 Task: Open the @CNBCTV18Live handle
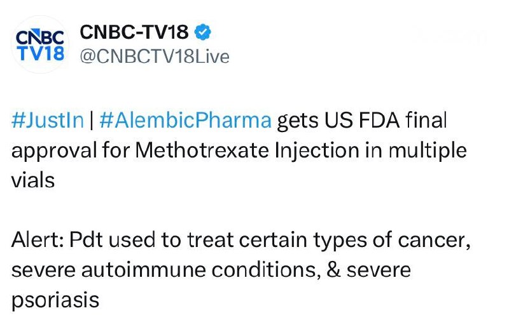point(153,56)
